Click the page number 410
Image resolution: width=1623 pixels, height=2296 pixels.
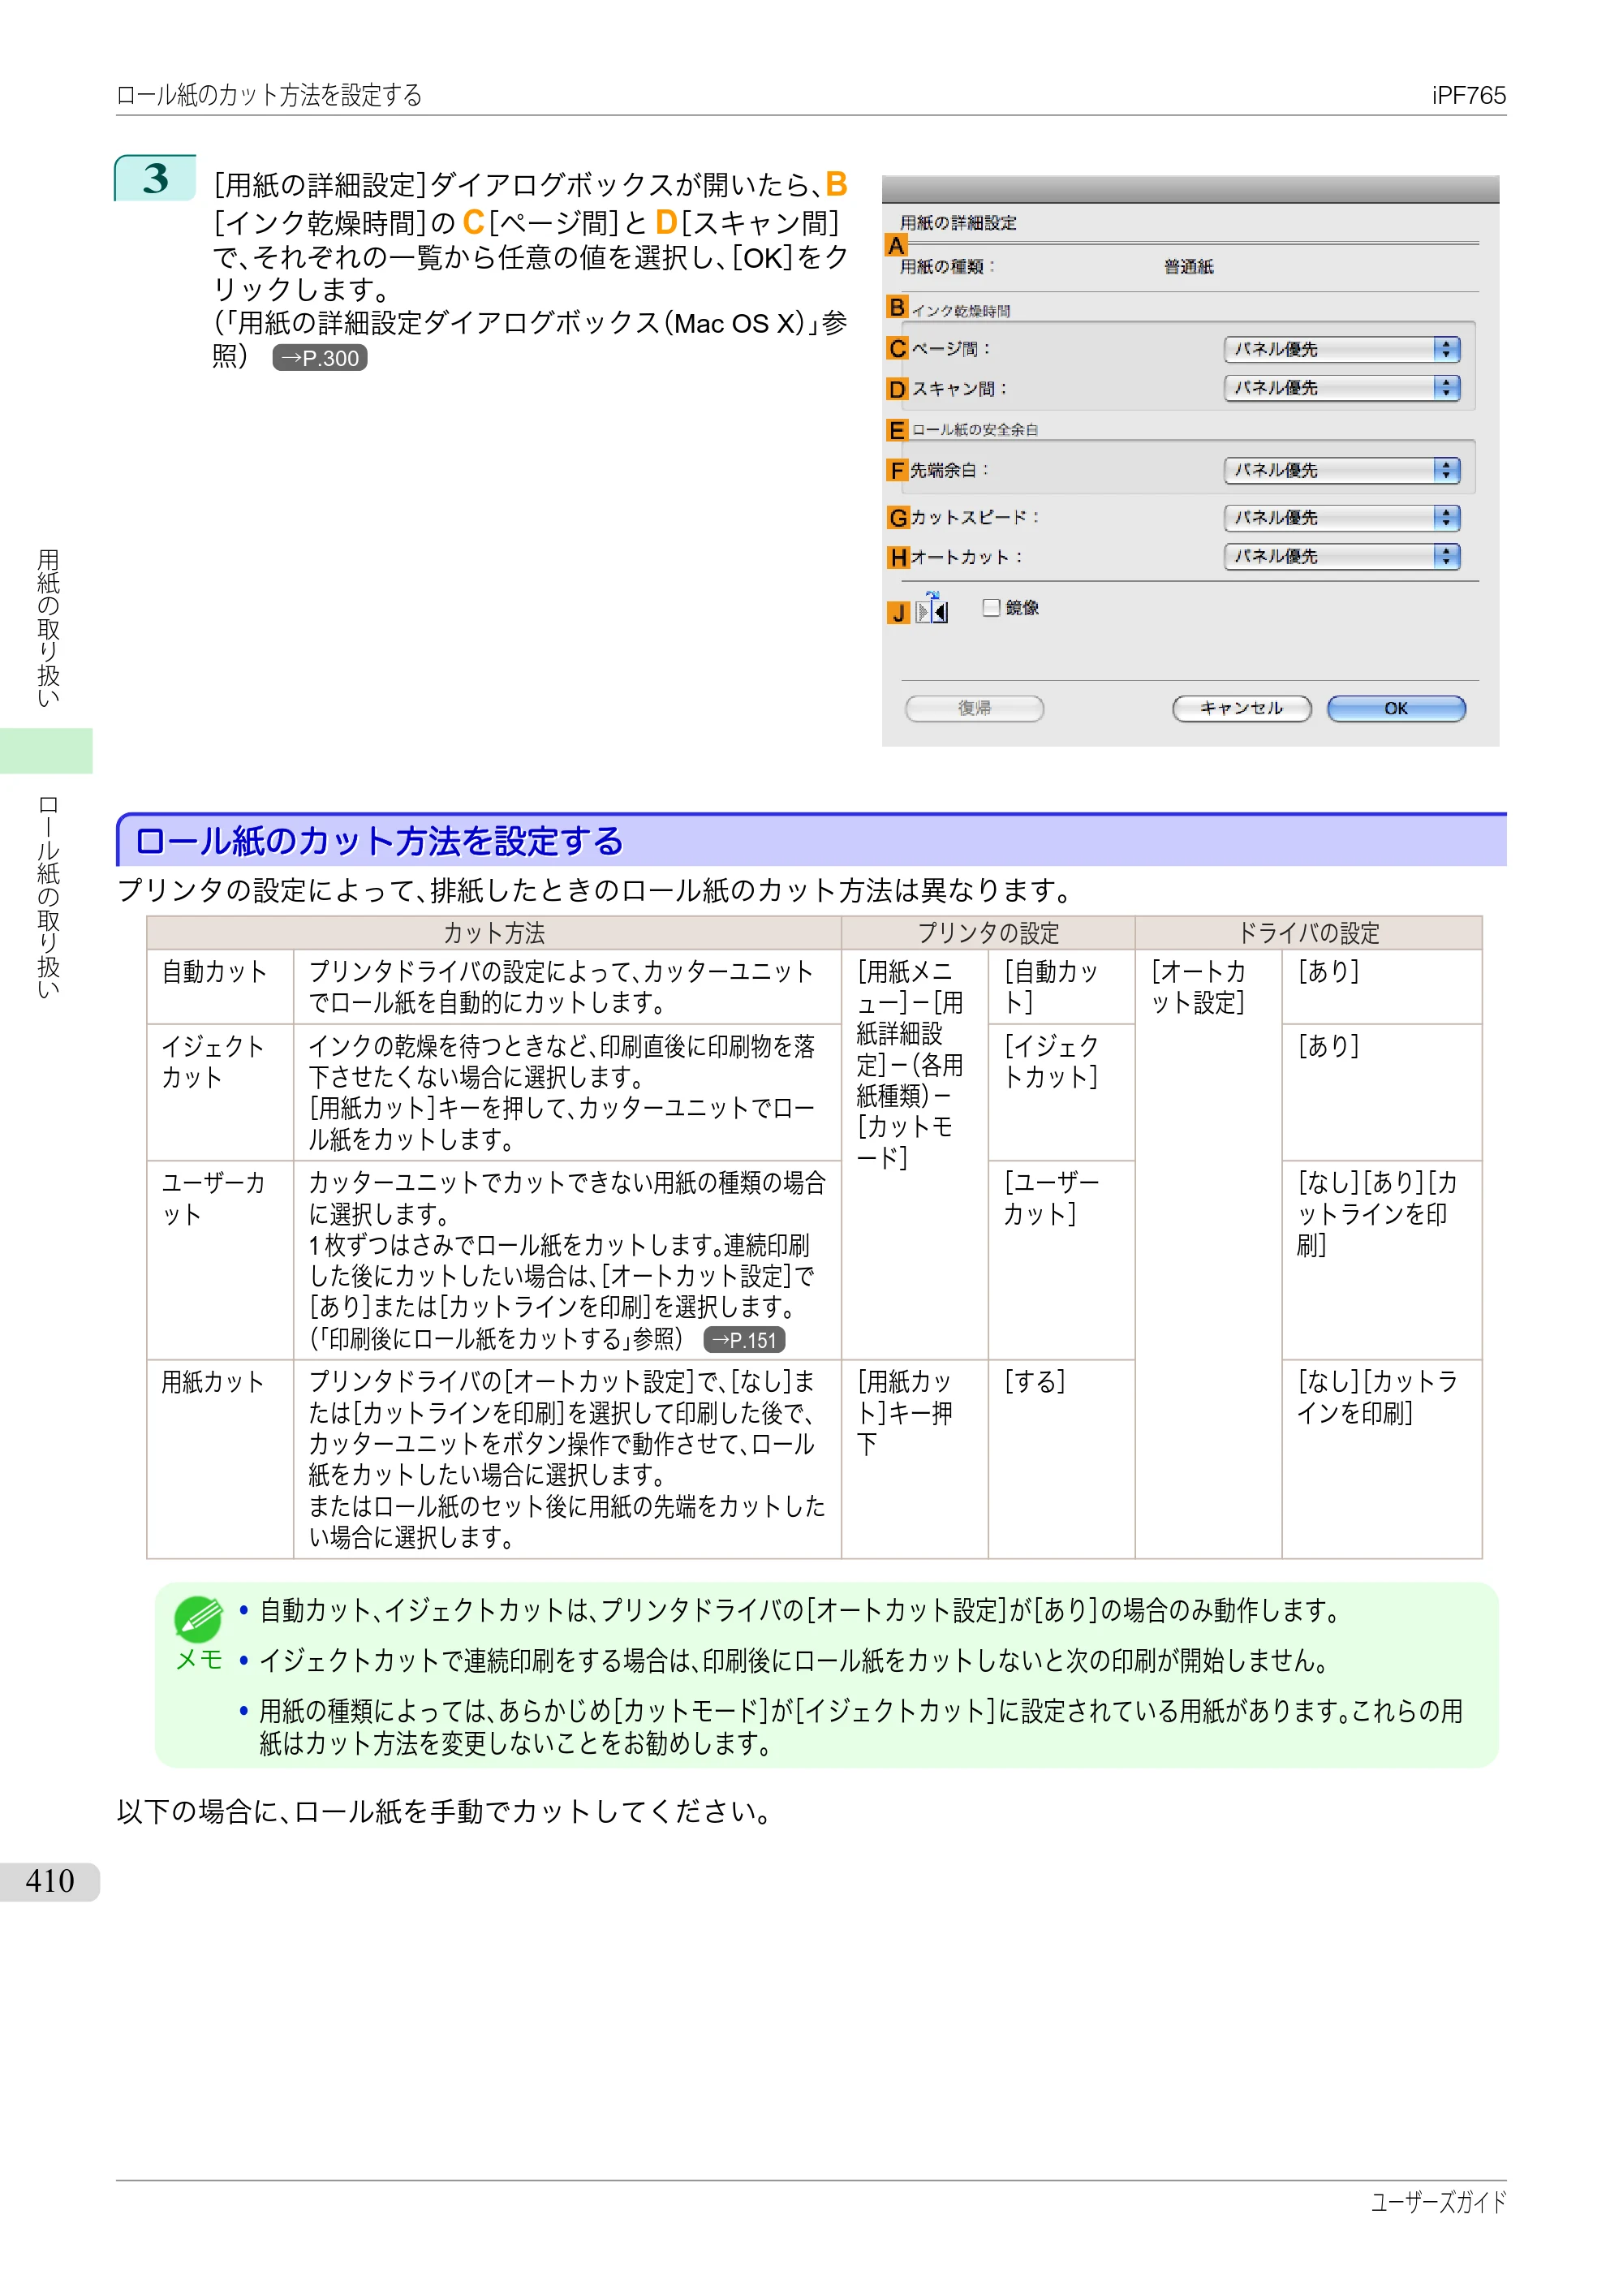click(50, 1881)
